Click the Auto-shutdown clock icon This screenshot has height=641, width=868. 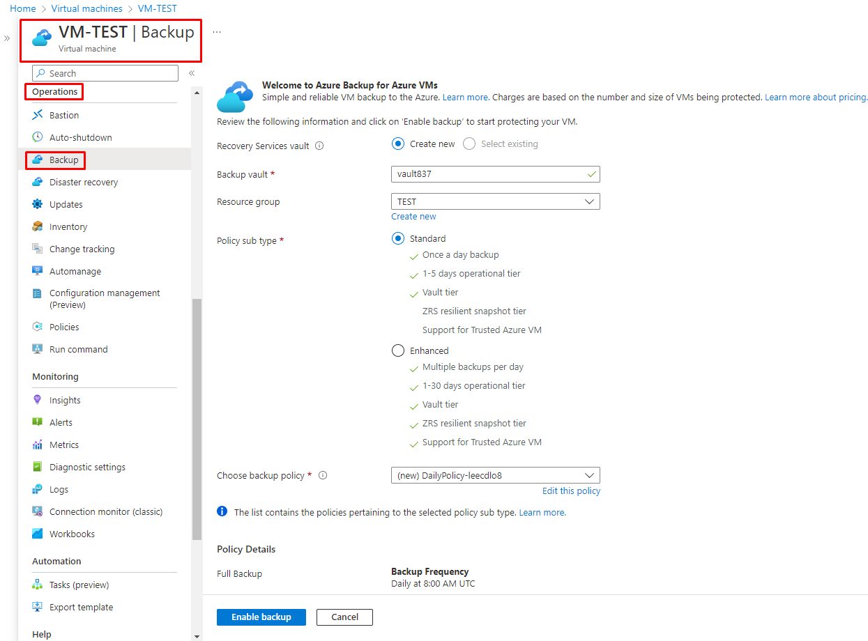pos(38,137)
